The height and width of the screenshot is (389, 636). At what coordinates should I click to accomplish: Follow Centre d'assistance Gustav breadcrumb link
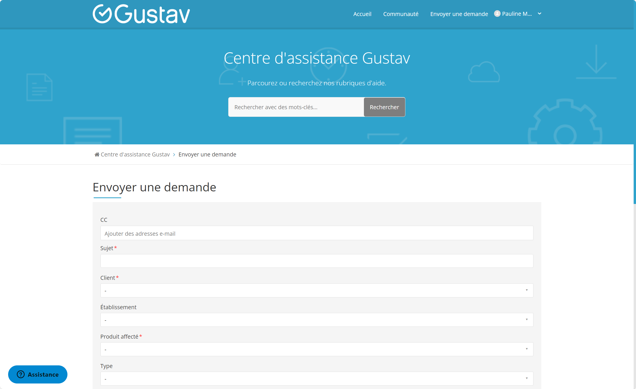coord(135,155)
